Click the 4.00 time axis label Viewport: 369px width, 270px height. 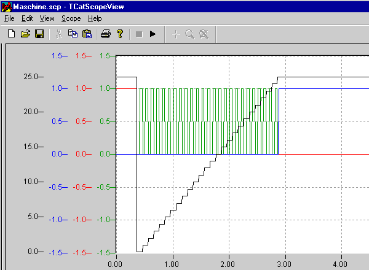340,264
